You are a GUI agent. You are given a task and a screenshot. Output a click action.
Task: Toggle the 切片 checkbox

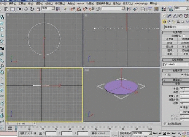[181, 112]
